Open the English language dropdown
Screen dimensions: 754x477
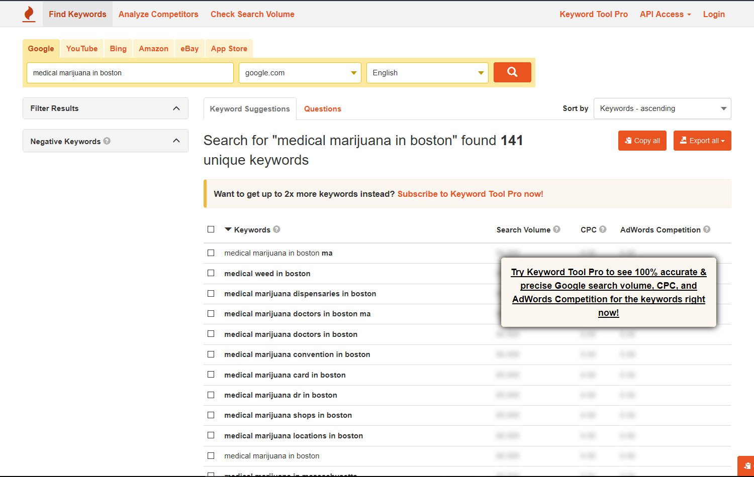(x=427, y=73)
